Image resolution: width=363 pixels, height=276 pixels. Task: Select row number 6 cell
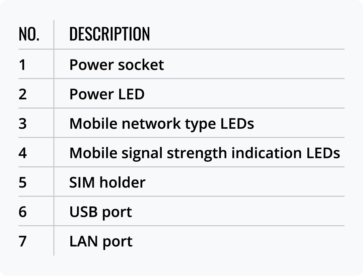coord(22,212)
